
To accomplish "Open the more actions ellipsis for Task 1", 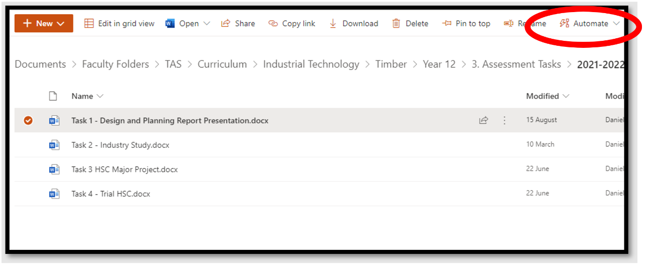I will 504,120.
